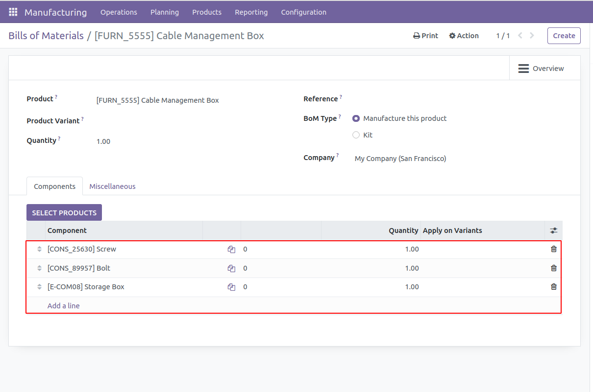Choose Kit as BoM Type
The width and height of the screenshot is (593, 392).
[356, 135]
